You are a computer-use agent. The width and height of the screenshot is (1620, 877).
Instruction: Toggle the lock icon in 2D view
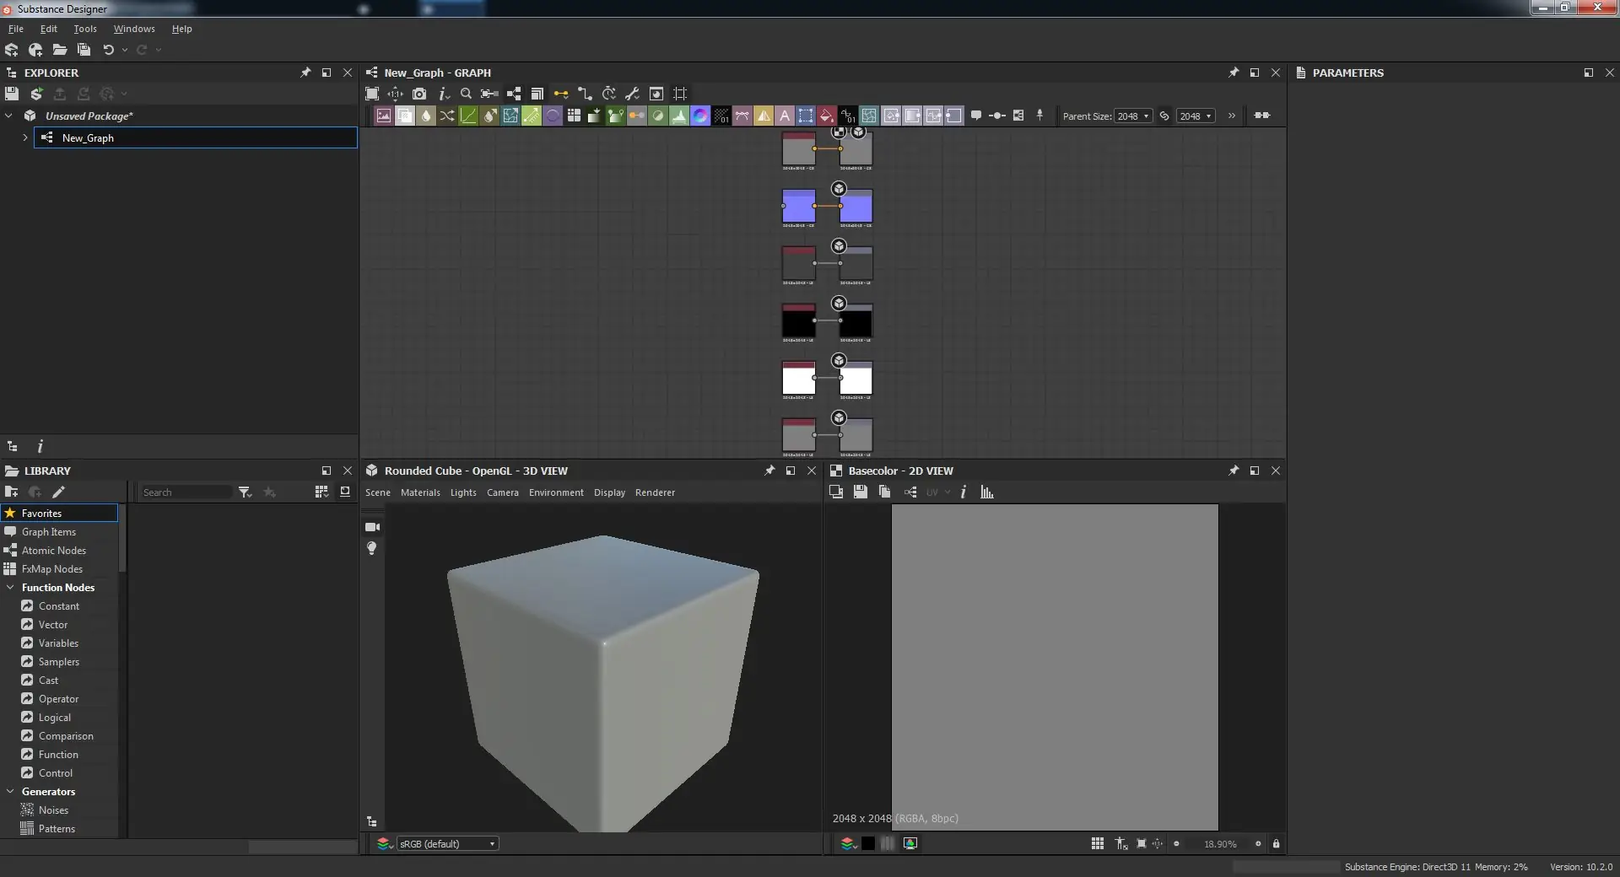1276,844
